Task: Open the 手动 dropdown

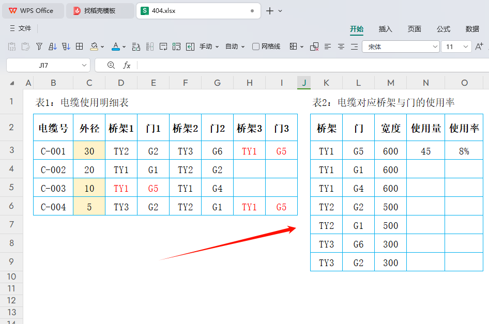Action: click(x=209, y=47)
